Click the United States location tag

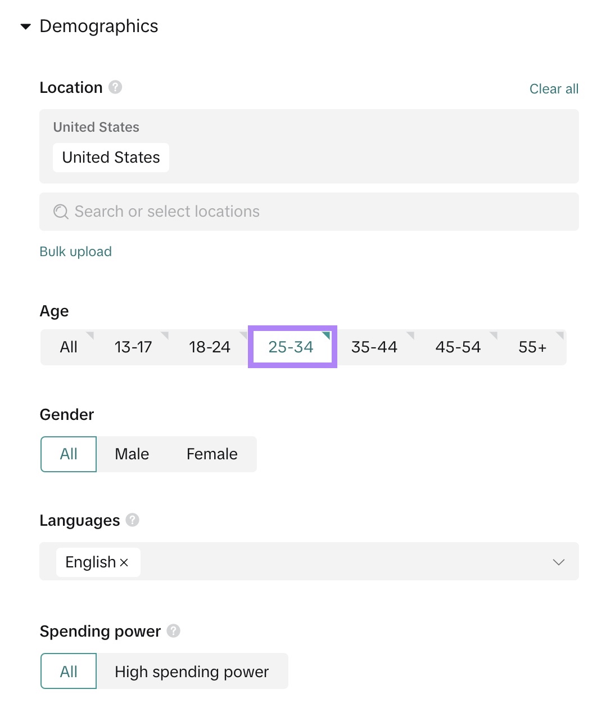(x=111, y=158)
